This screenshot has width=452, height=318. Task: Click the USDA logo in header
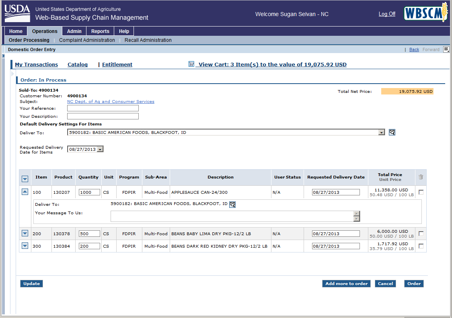click(17, 13)
